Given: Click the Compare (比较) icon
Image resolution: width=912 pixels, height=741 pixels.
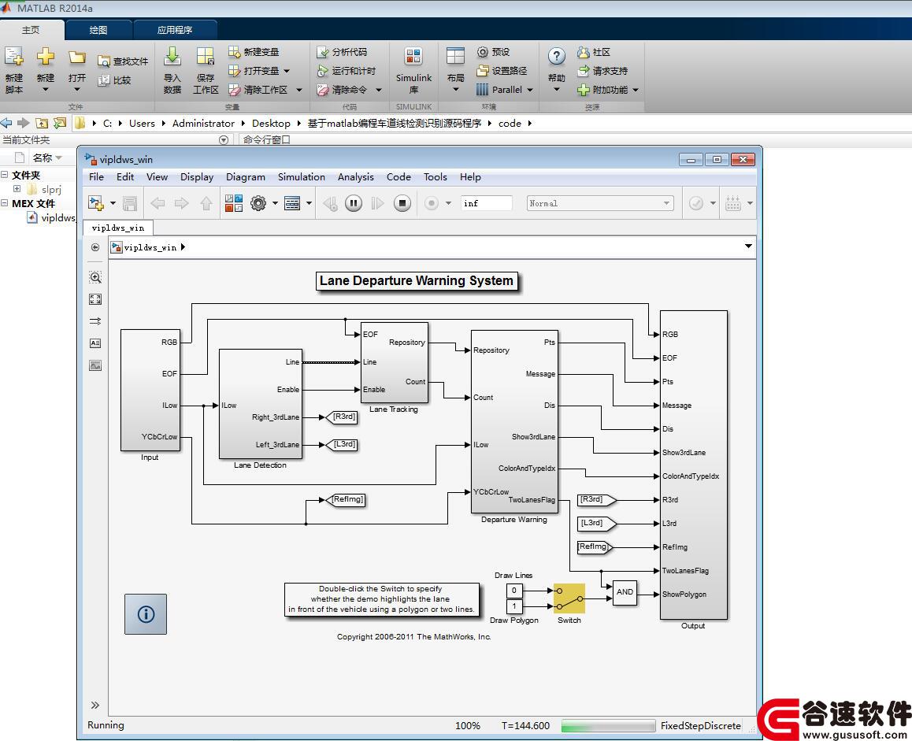Looking at the screenshot, I should click(x=103, y=80).
